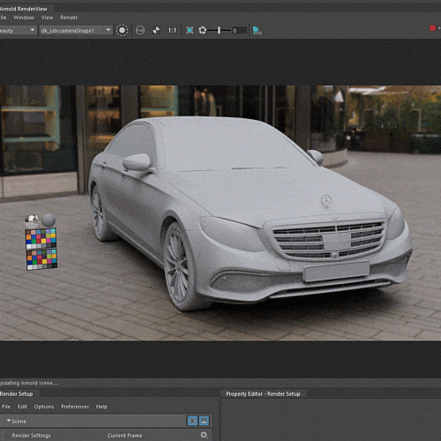Viewport: 441px width, 441px height.
Task: Toggle the exposure/gamma checker icon
Action: (x=156, y=30)
